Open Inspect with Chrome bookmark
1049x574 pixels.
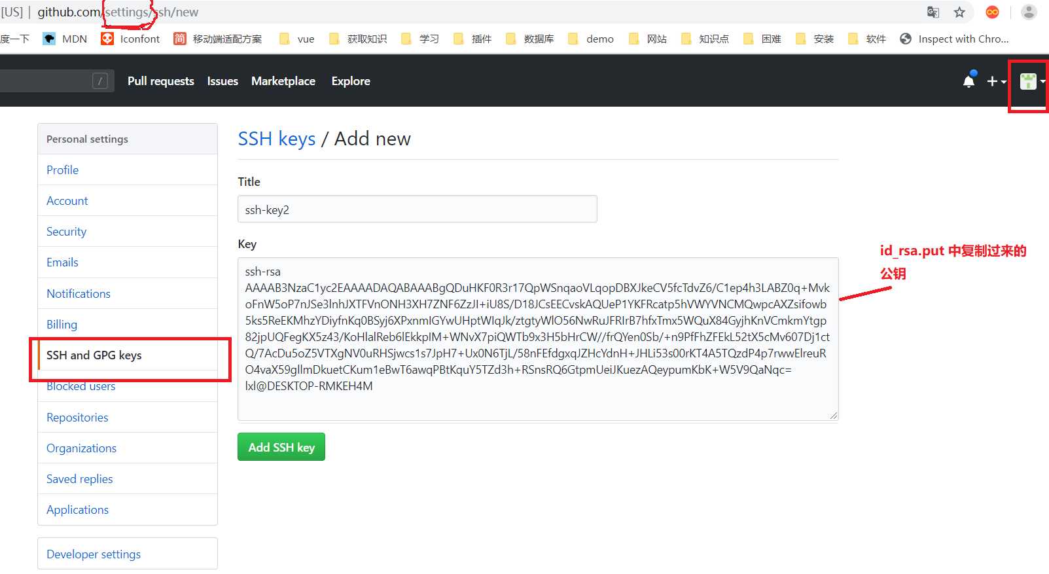(954, 39)
